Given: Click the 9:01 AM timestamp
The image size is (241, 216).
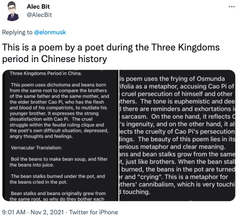Looking at the screenshot, I should [14, 212].
